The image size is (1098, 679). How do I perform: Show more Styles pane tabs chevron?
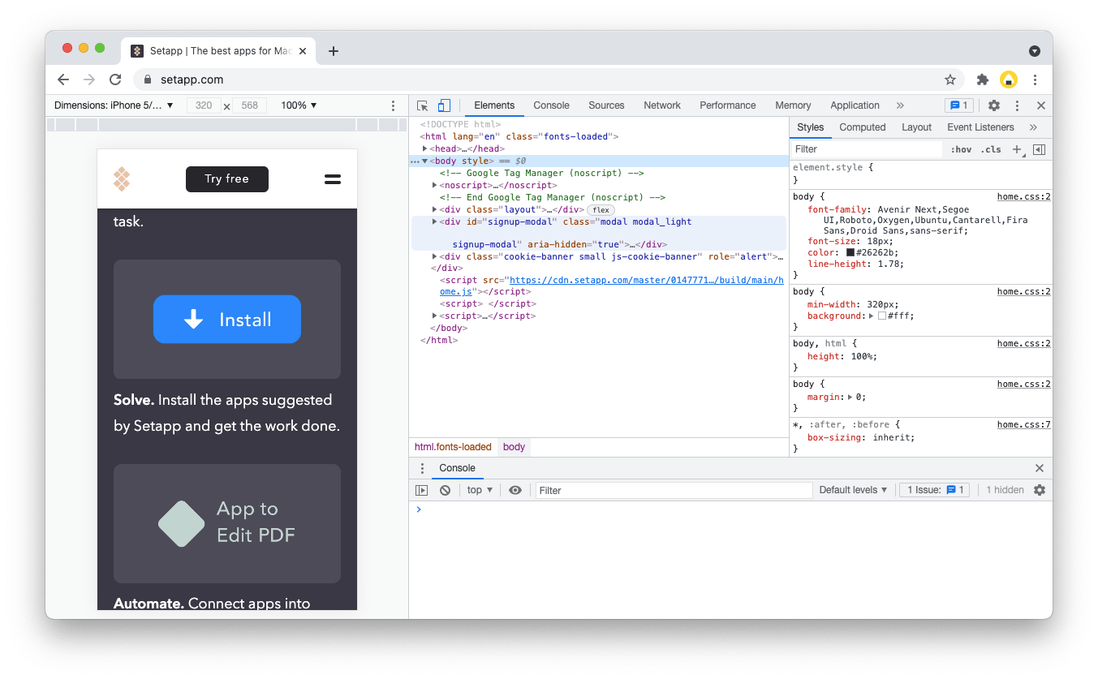(1033, 127)
